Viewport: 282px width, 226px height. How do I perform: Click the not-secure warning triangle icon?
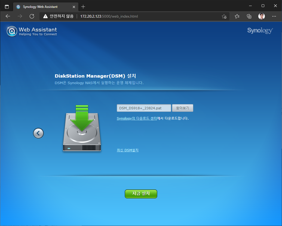point(45,16)
